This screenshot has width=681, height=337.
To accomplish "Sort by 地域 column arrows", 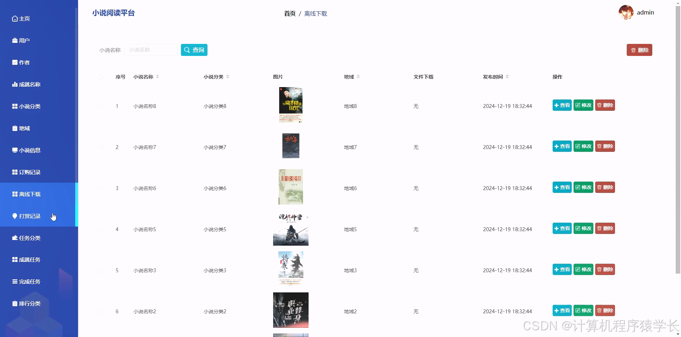I will coord(358,77).
